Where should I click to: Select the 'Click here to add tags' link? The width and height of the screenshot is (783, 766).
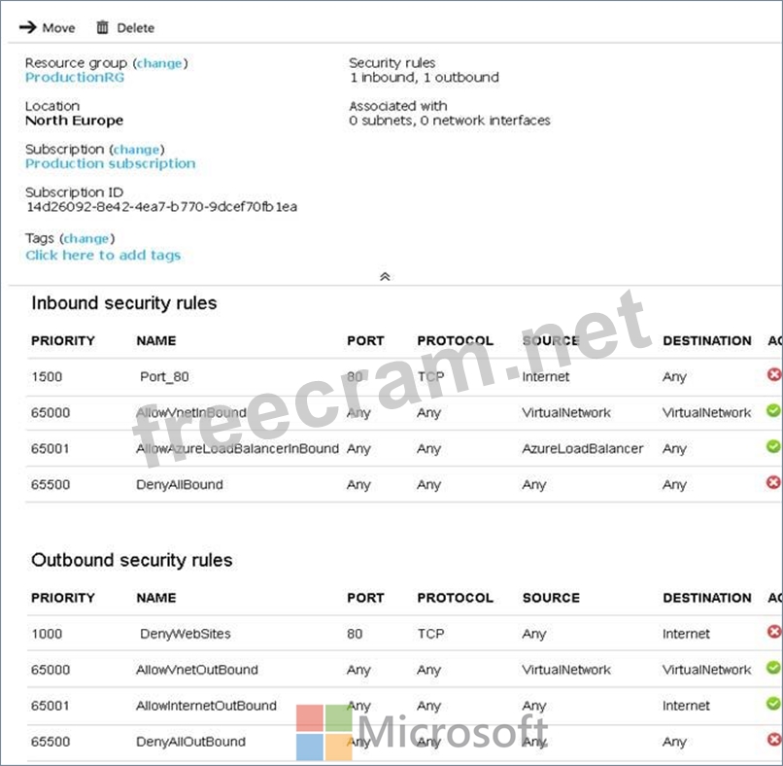point(103,255)
